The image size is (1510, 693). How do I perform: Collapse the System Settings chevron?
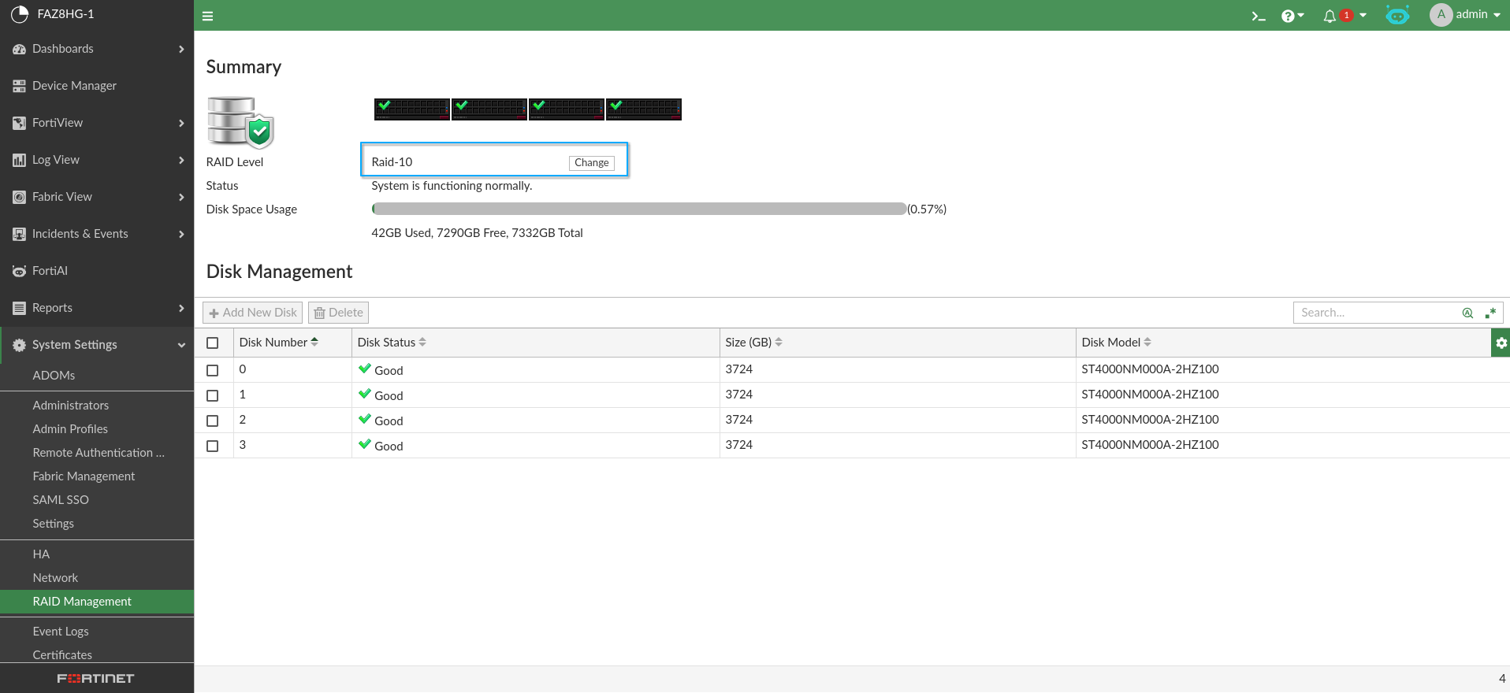[181, 345]
